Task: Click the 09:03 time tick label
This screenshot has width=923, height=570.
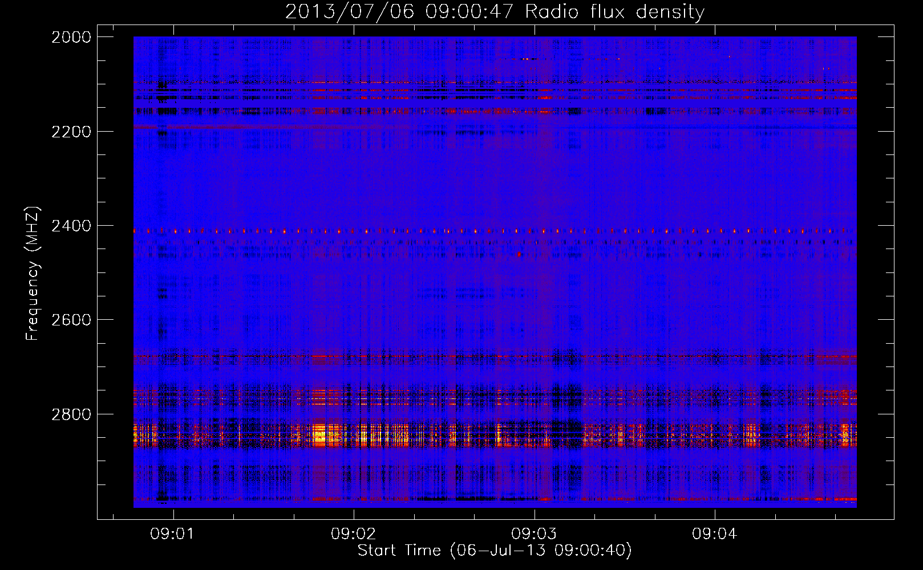Action: tap(534, 534)
